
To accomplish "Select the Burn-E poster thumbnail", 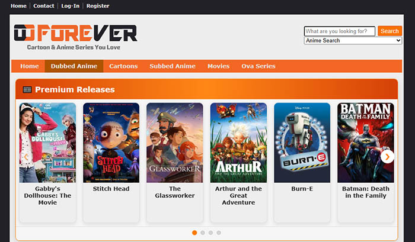I will [x=302, y=143].
